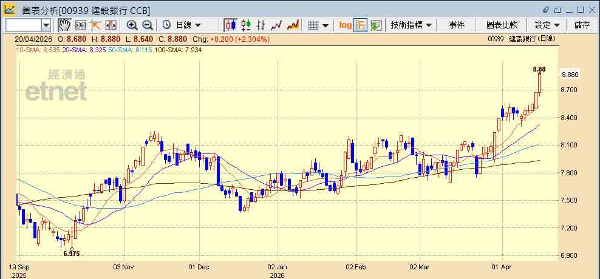Click the 8.88 high price marker
Viewport: 600px width, 279px height.
pos(539,69)
